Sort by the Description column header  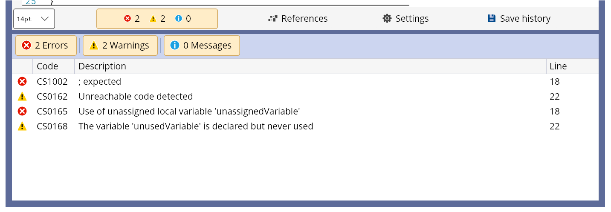click(x=102, y=66)
